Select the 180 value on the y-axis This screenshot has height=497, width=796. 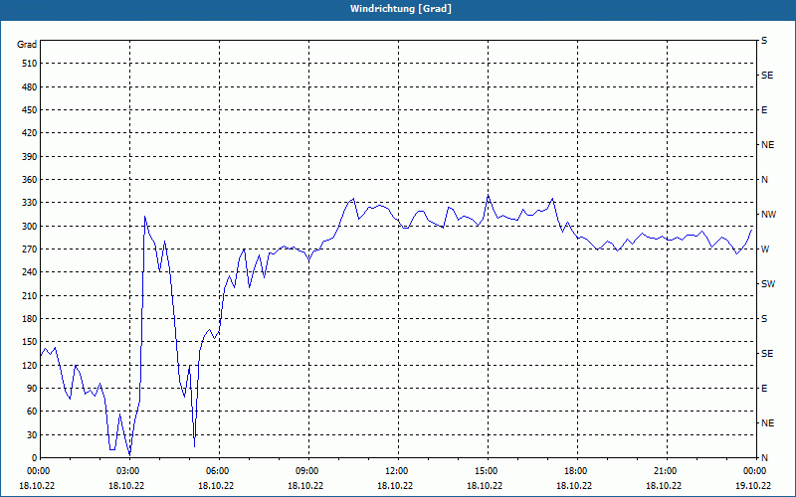pos(30,319)
